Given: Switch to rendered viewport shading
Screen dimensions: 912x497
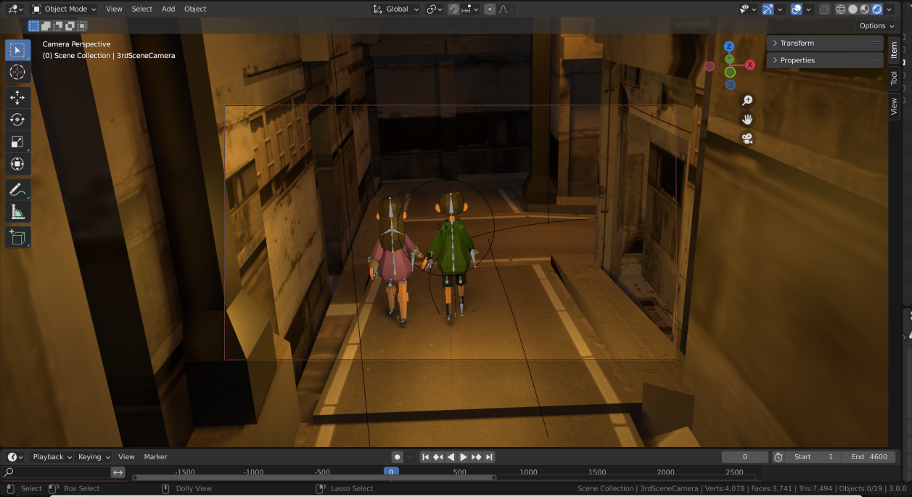Looking at the screenshot, I should point(876,9).
